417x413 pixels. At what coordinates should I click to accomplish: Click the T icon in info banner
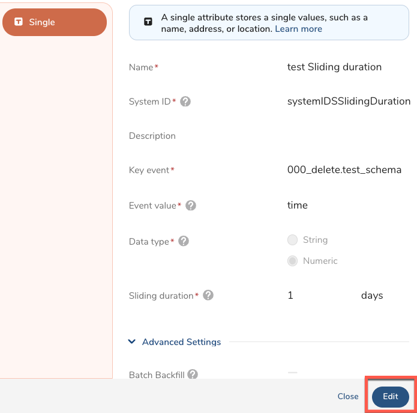(148, 22)
